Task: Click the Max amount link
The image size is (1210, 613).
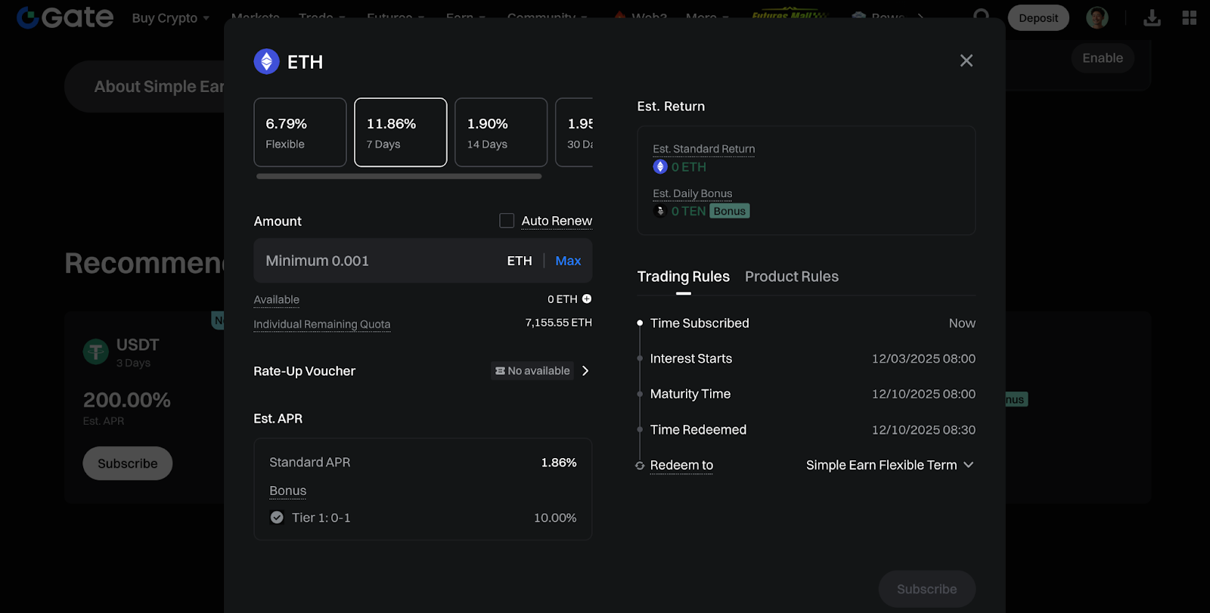Action: click(568, 261)
